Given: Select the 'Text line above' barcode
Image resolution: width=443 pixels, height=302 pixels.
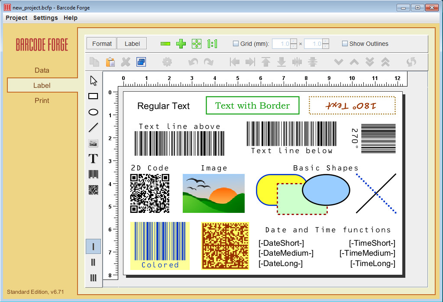Looking at the screenshot, I should pyautogui.click(x=179, y=139).
